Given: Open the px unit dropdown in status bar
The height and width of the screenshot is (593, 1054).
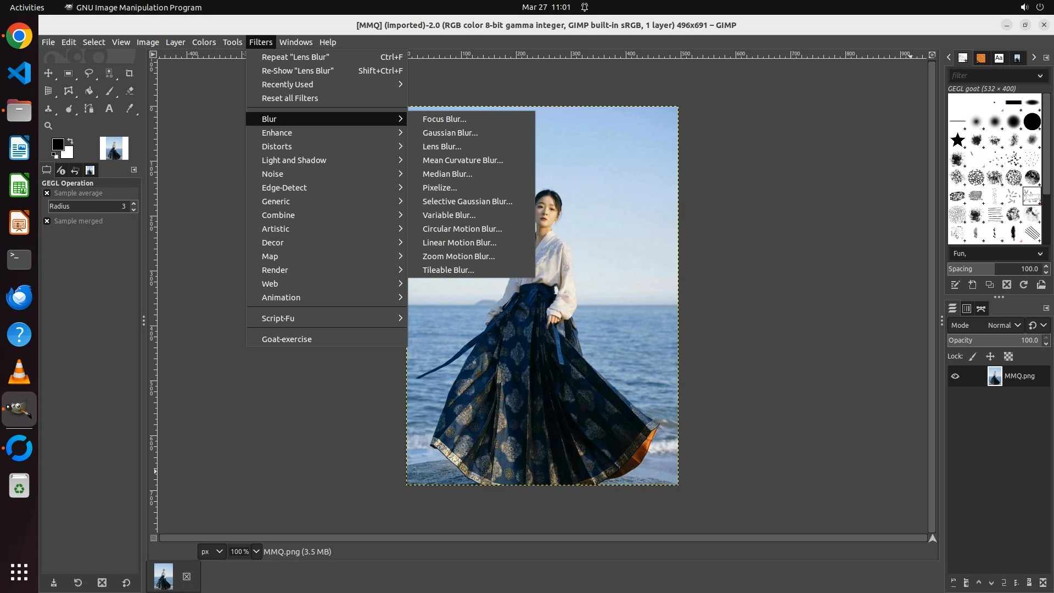Looking at the screenshot, I should pyautogui.click(x=211, y=552).
